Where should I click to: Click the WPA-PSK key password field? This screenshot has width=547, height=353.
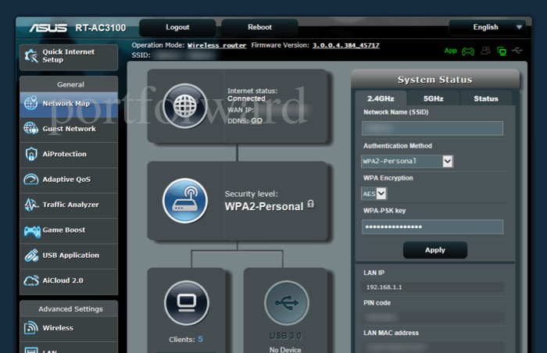coord(432,226)
